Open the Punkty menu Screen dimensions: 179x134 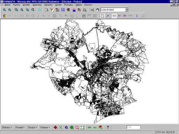coord(16,5)
